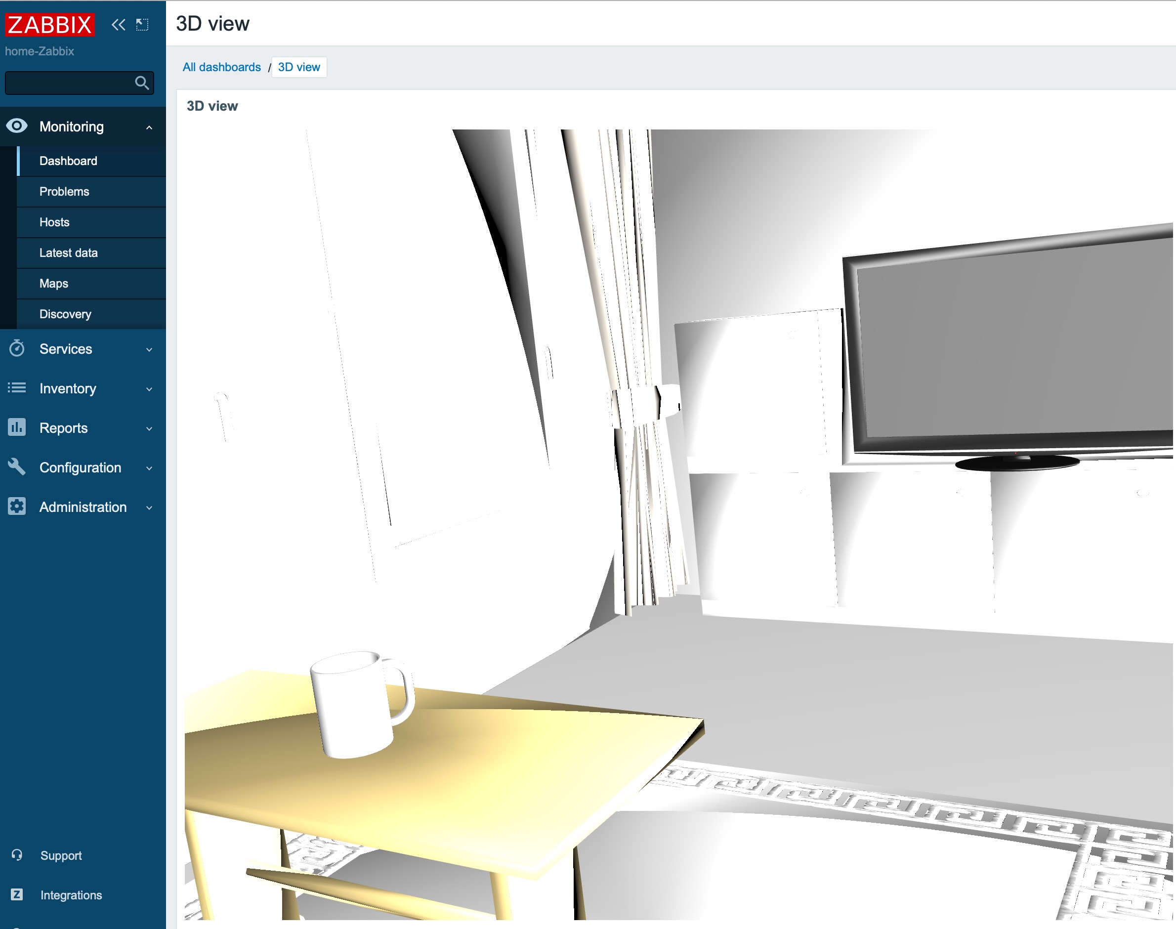Image resolution: width=1176 pixels, height=929 pixels.
Task: Expand the Services section
Action: point(149,349)
